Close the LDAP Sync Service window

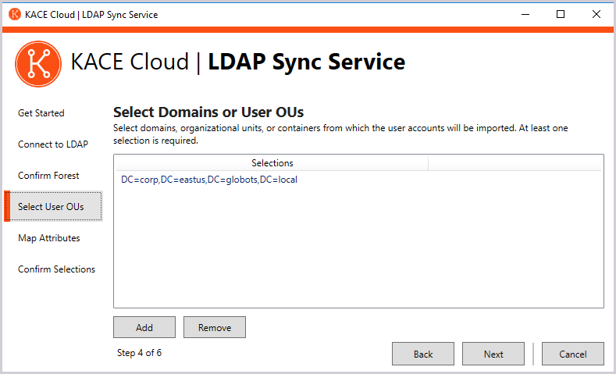coord(596,14)
